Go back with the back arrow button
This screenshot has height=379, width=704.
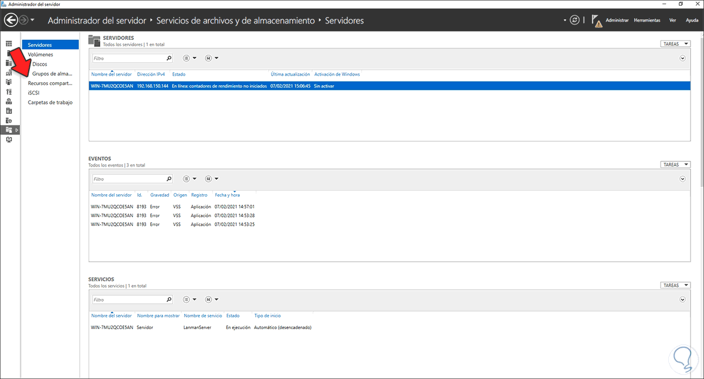click(x=11, y=20)
